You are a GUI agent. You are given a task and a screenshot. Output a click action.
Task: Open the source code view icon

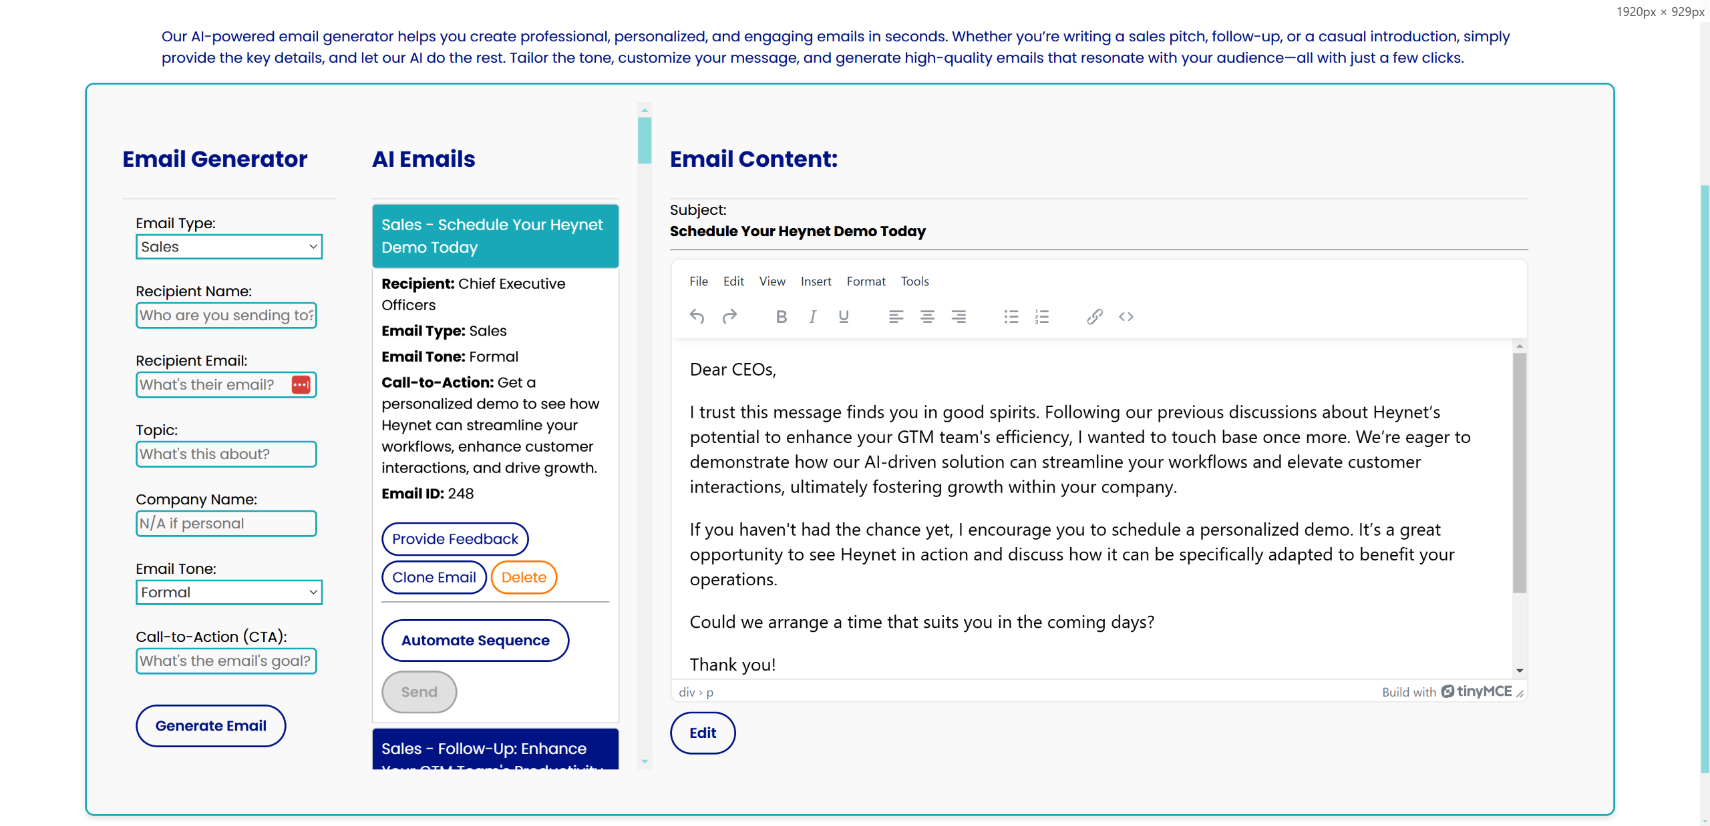pyautogui.click(x=1126, y=316)
